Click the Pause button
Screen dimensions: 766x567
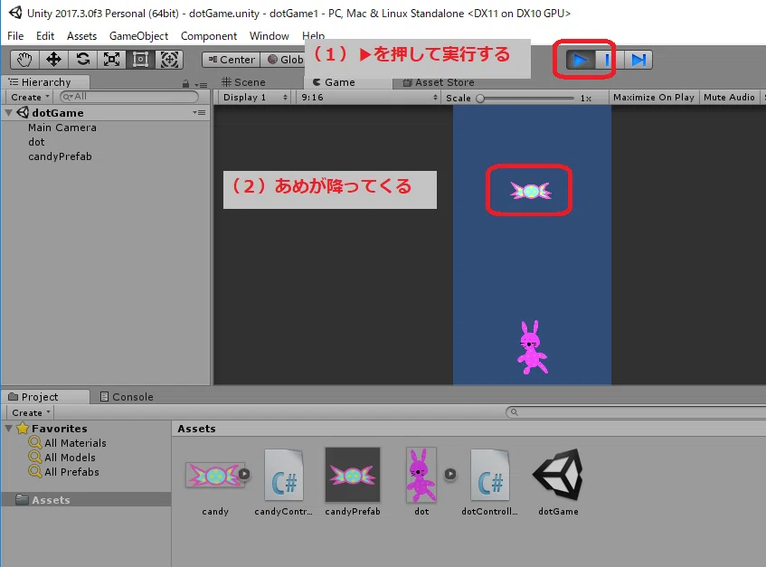(x=607, y=60)
